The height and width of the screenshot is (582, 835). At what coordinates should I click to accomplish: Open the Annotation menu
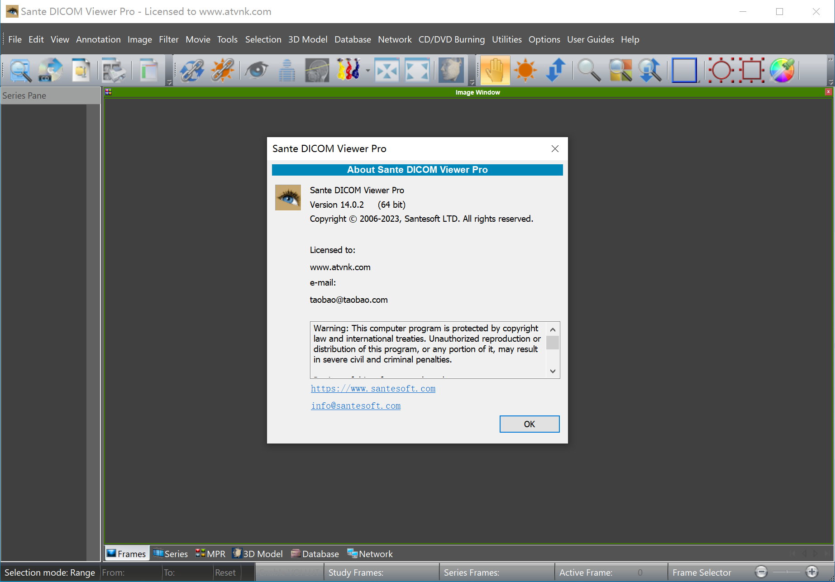click(x=98, y=39)
